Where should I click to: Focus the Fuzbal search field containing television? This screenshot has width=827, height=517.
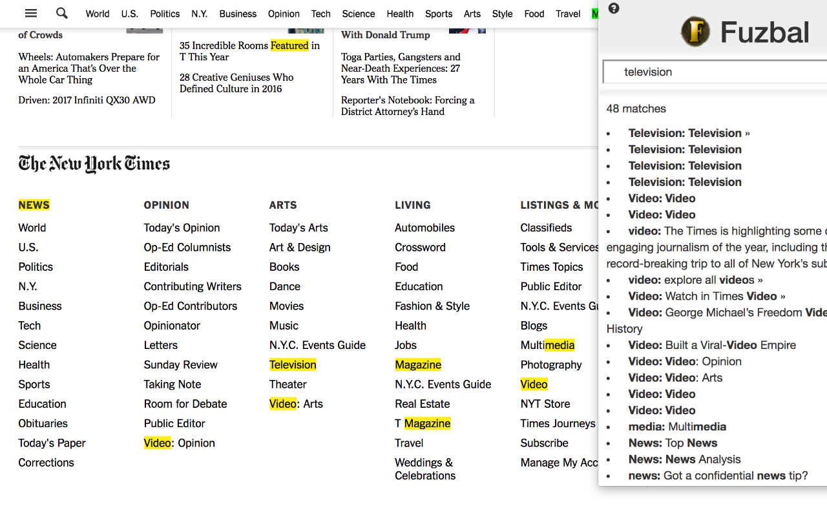pyautogui.click(x=715, y=72)
